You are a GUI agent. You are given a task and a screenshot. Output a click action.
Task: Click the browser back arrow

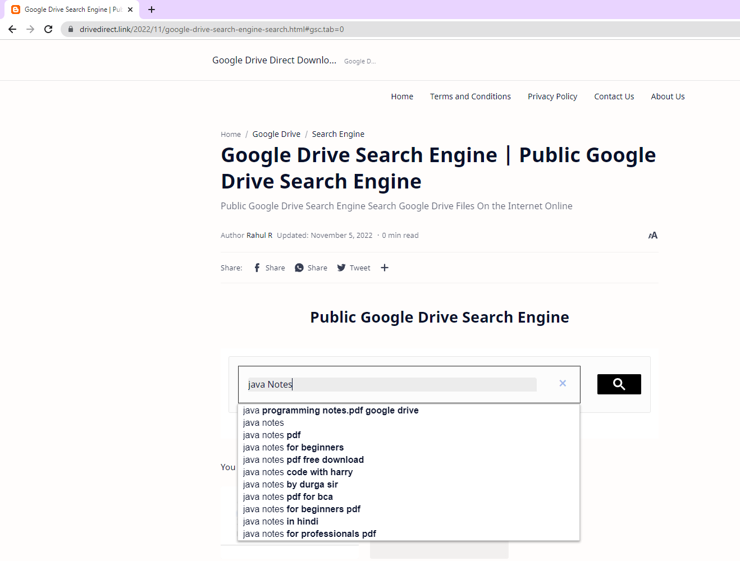(x=12, y=29)
